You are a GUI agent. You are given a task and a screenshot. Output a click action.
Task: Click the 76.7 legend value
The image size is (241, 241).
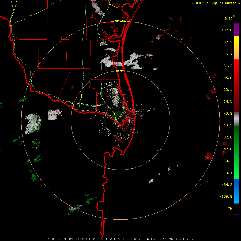pos(228,54)
